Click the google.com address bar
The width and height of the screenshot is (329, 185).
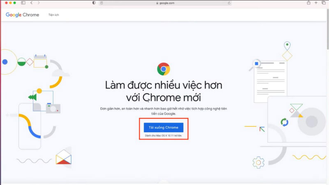click(x=165, y=3)
